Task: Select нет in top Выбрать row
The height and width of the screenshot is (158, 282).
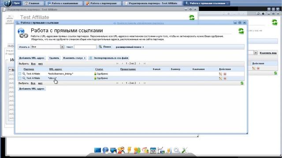Action: click(x=40, y=64)
